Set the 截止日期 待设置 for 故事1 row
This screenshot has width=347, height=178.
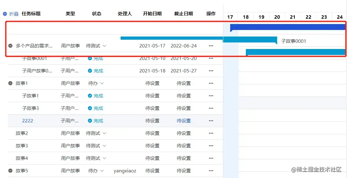point(184,83)
